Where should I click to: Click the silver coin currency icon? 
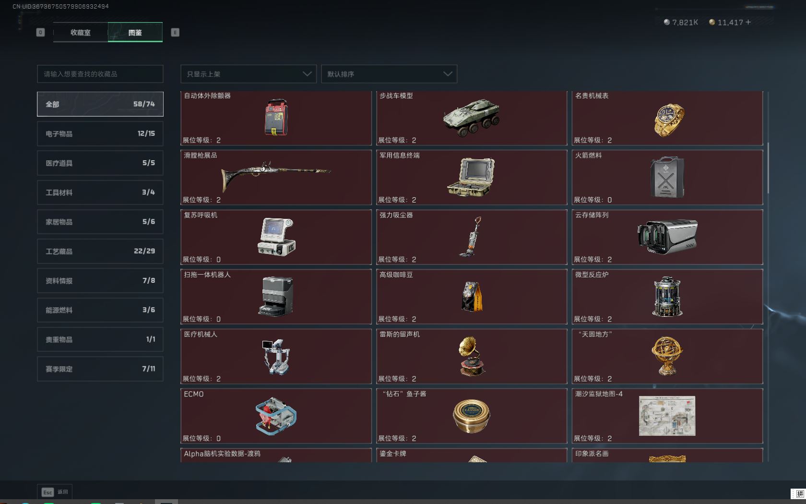click(666, 22)
